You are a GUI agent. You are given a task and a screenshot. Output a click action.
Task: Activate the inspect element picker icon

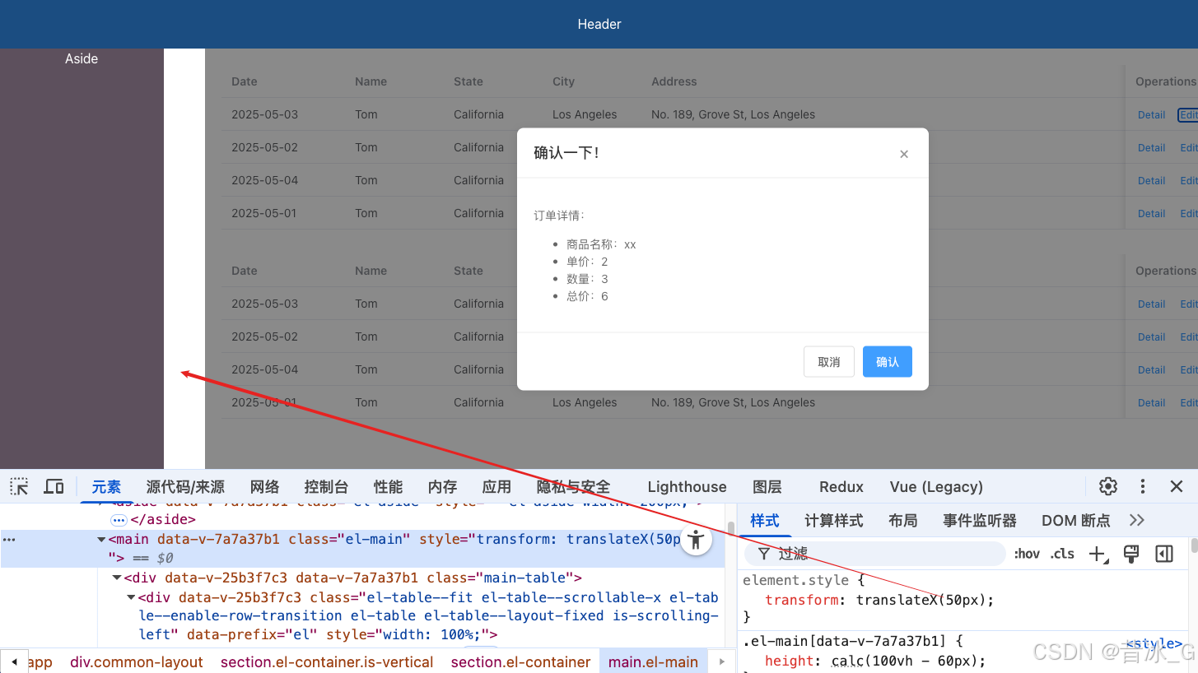[19, 486]
